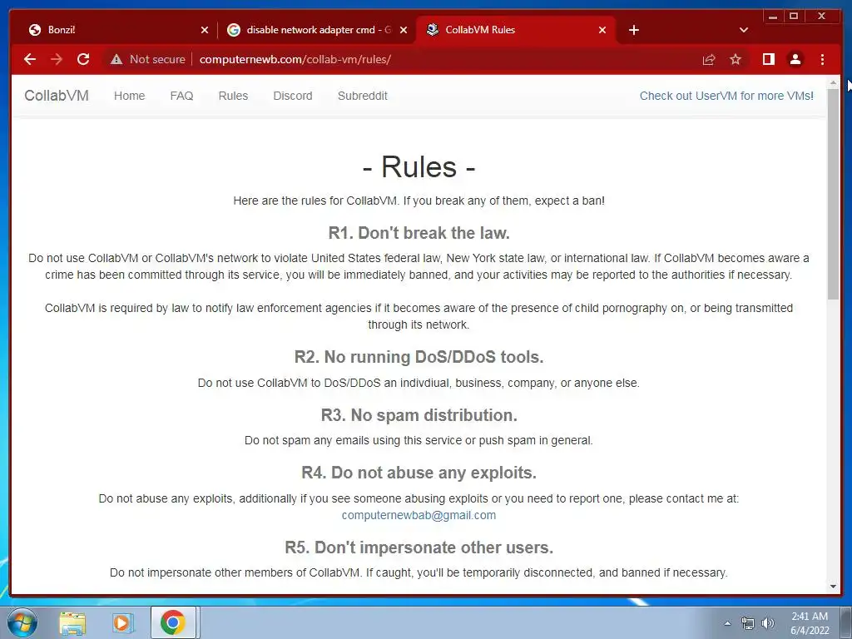The image size is (852, 639).
Task: Open Rules in the site navbar
Action: (233, 96)
